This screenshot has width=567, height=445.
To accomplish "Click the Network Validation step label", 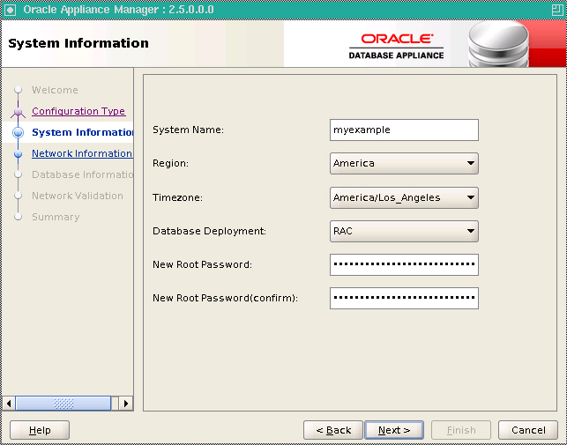I will tap(78, 196).
